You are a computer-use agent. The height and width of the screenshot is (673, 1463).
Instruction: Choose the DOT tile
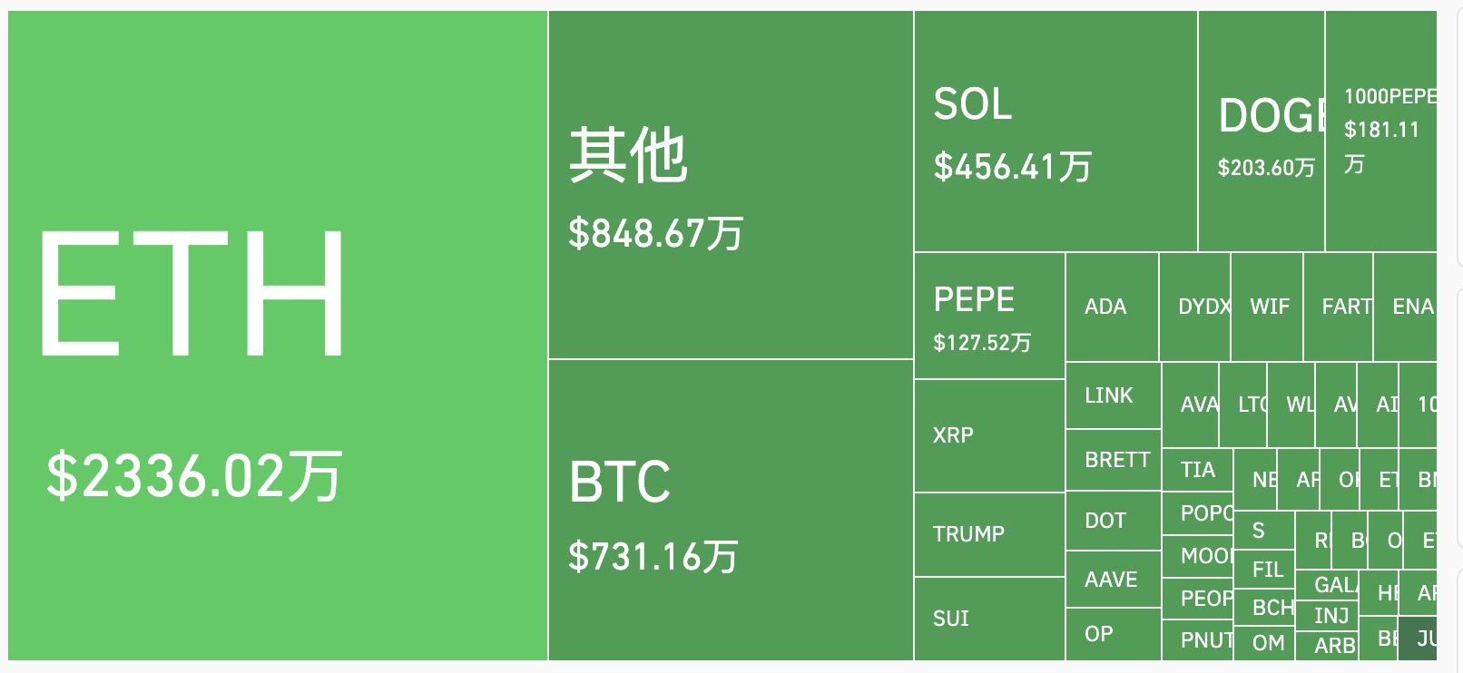pyautogui.click(x=1114, y=521)
